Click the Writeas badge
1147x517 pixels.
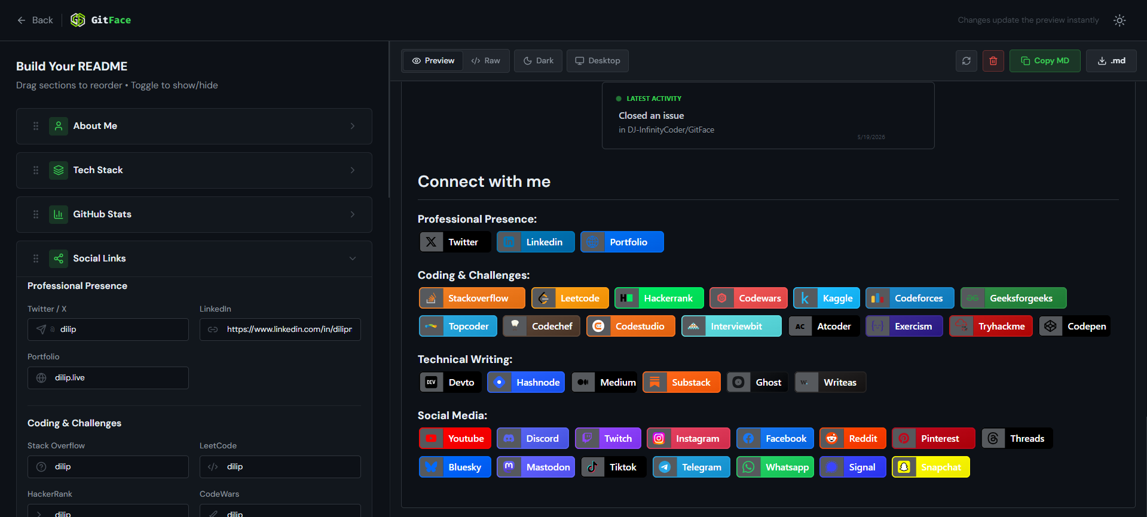[x=830, y=382]
